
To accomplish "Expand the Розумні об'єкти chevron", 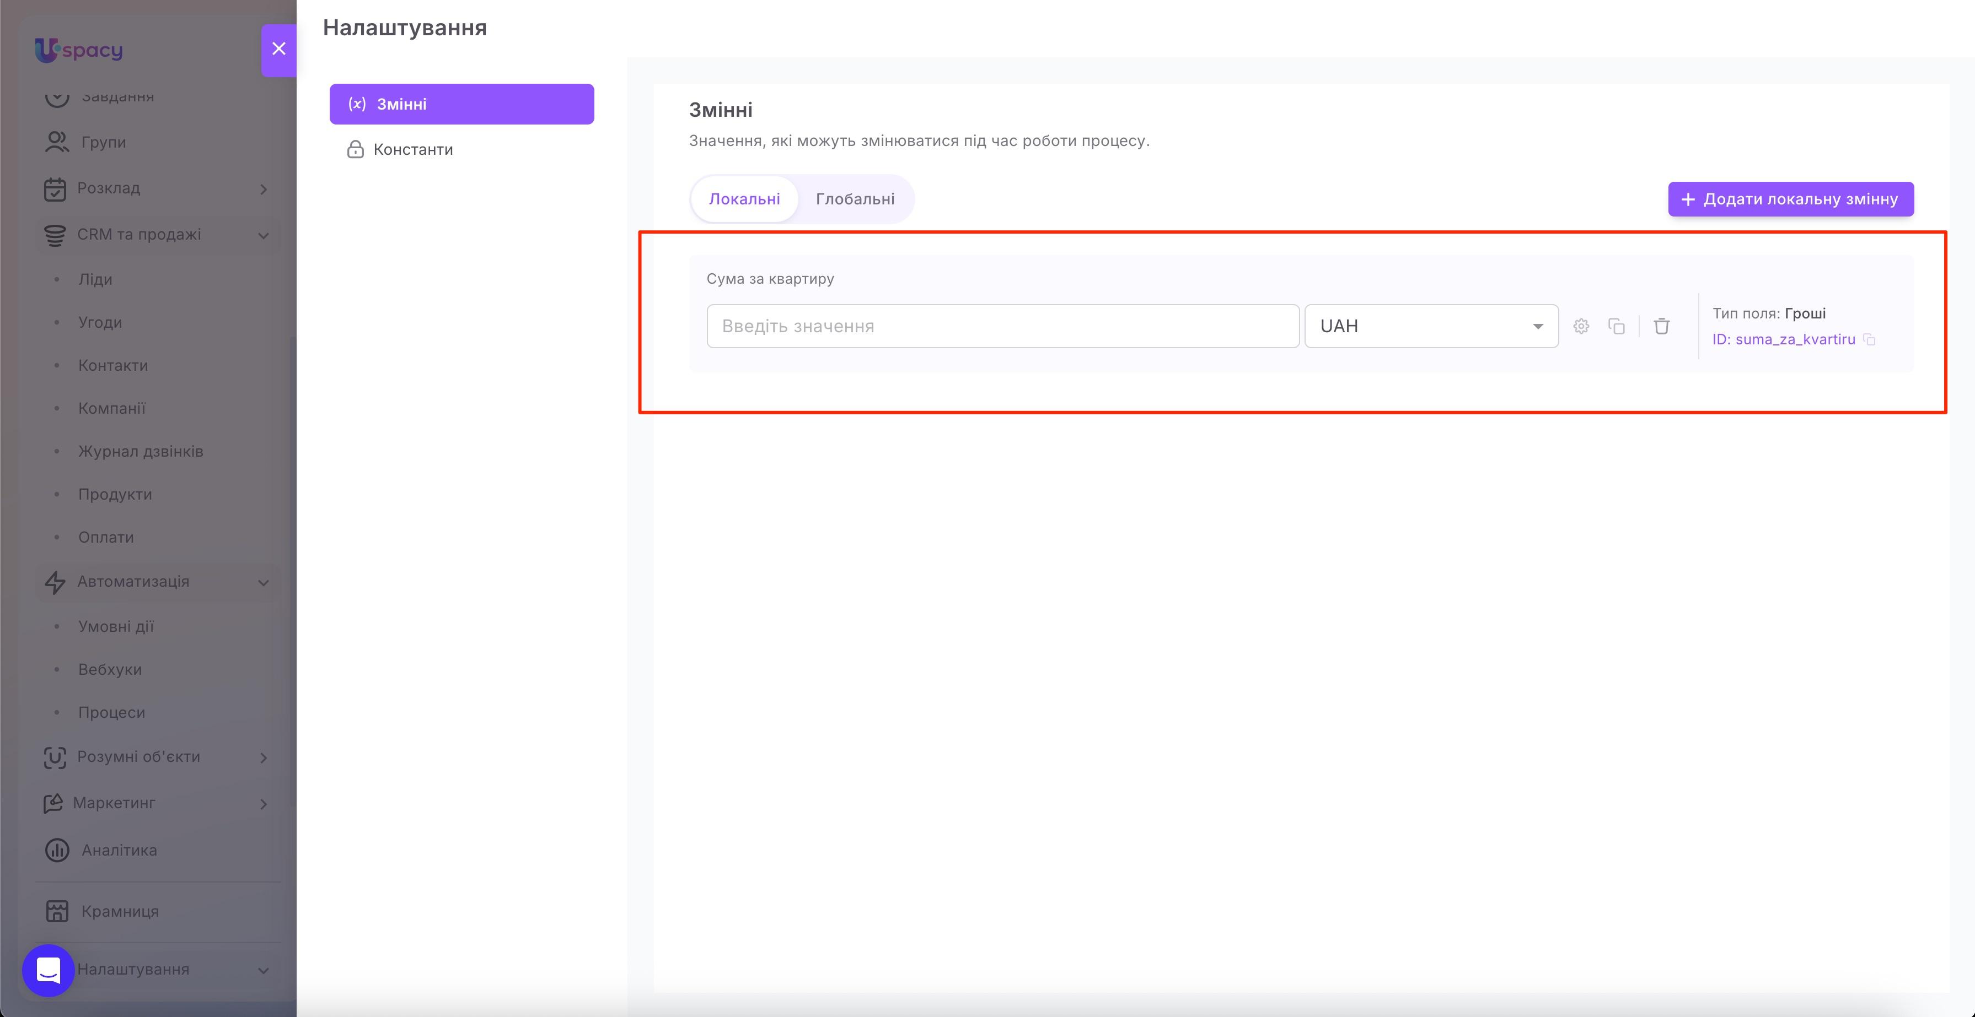I will pyautogui.click(x=264, y=758).
